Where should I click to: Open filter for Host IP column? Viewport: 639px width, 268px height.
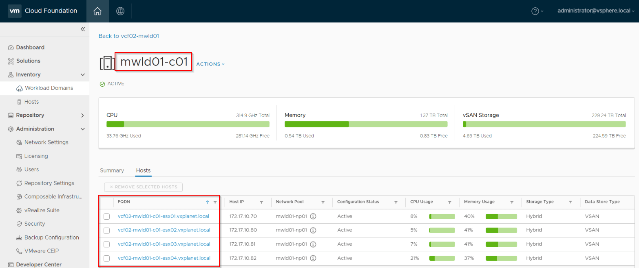[261, 202]
